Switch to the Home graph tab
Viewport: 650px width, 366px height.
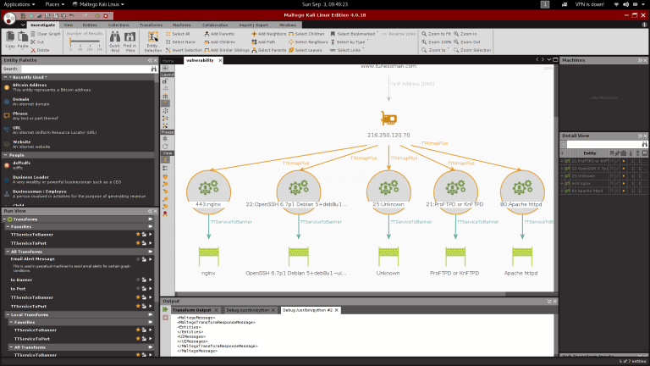(x=168, y=61)
